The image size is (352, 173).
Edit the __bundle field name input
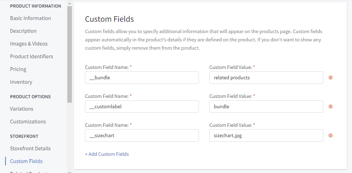(x=142, y=78)
